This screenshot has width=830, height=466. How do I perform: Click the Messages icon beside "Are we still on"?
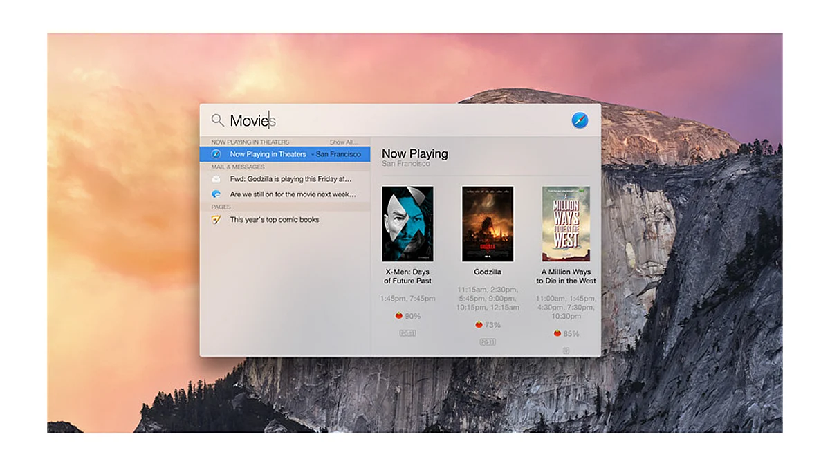pyautogui.click(x=216, y=194)
